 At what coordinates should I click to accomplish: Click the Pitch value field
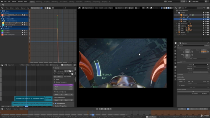point(63,87)
